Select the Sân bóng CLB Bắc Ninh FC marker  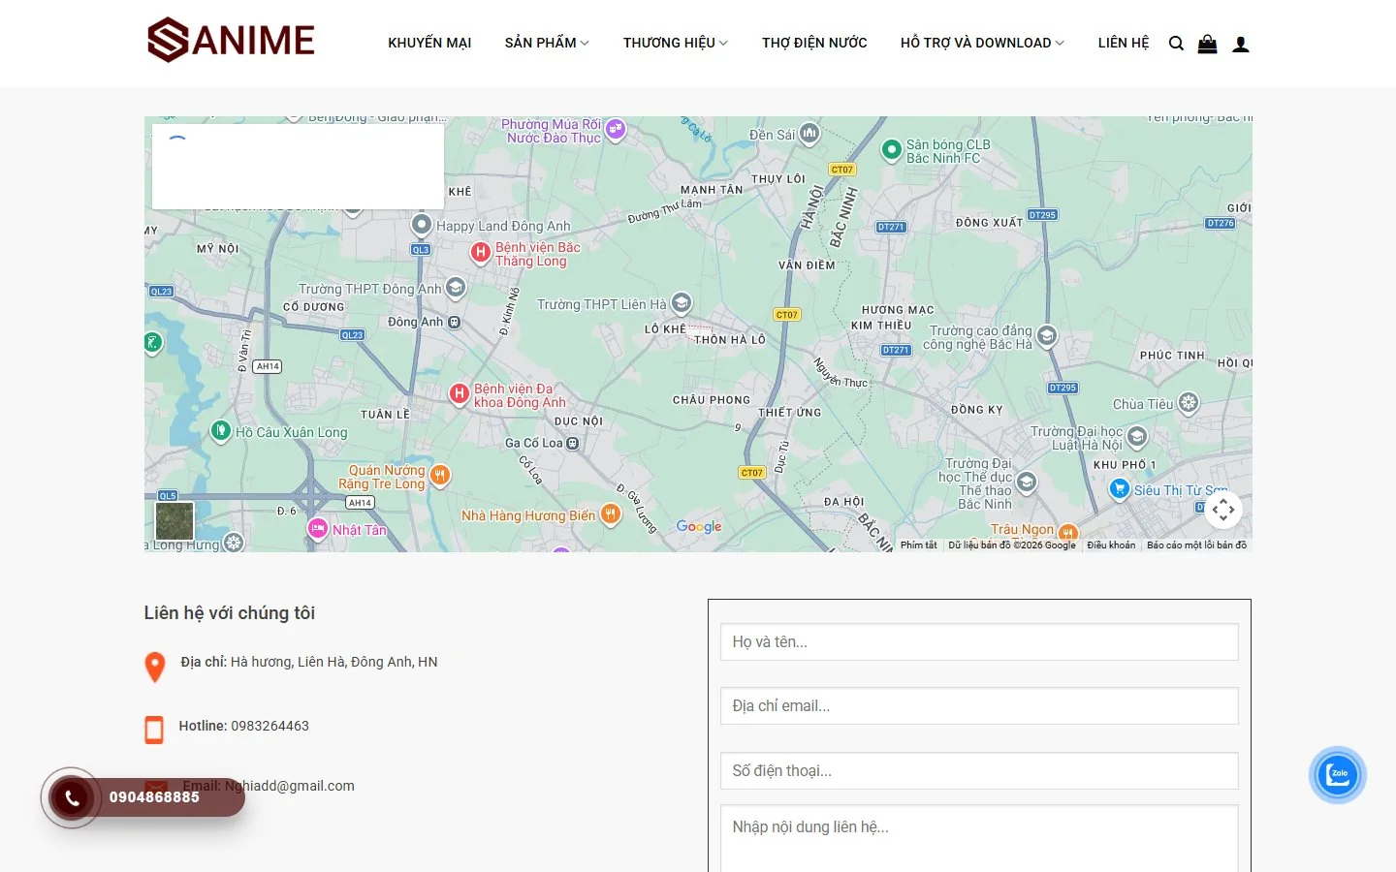click(892, 150)
